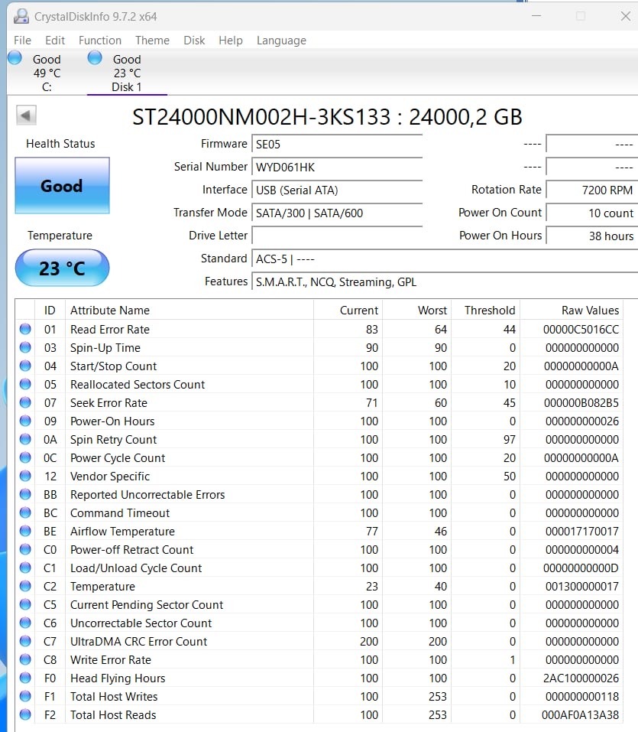Click status icon of C: drive
Screen dimensions: 638x732
click(15, 58)
